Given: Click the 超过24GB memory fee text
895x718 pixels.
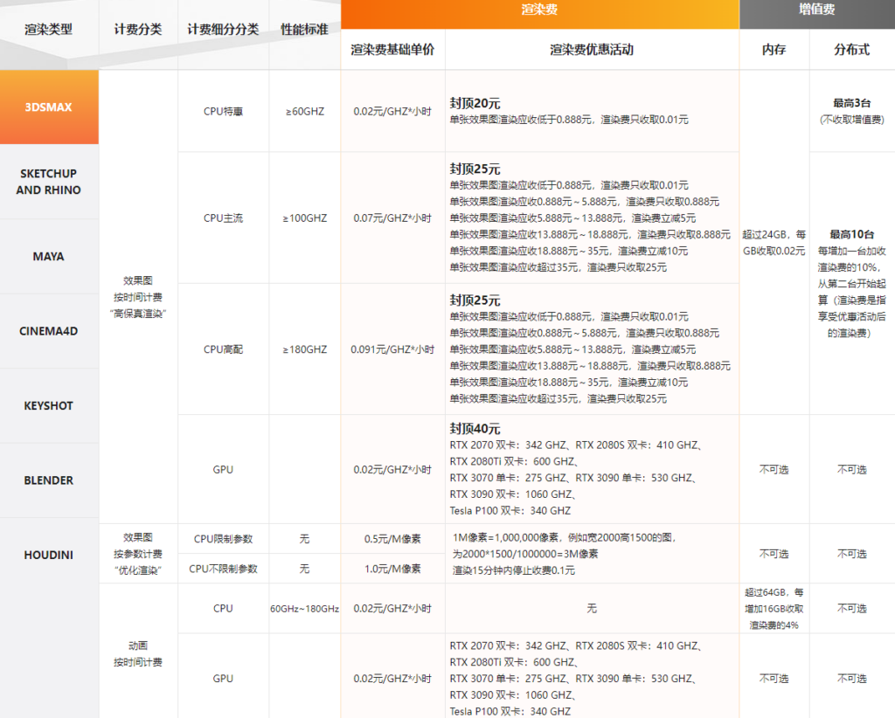Looking at the screenshot, I should [774, 243].
